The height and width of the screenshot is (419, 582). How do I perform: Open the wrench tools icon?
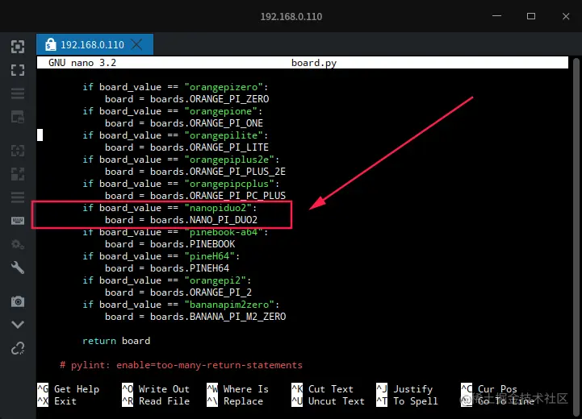click(18, 268)
